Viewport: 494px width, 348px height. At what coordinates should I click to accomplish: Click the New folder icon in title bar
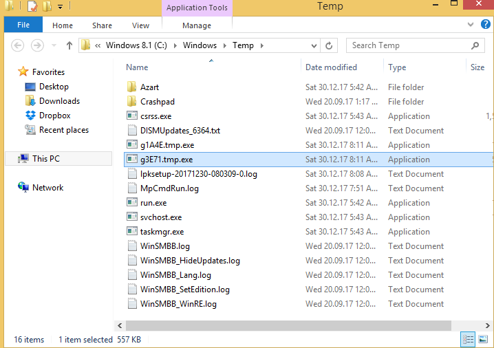point(47,7)
